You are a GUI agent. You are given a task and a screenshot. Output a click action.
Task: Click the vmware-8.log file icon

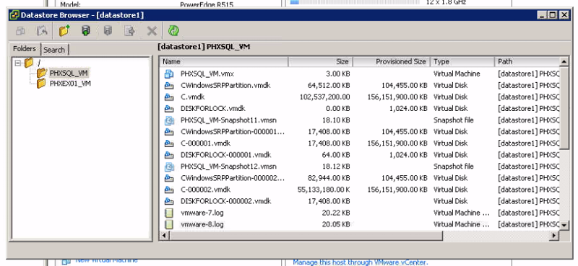169,224
